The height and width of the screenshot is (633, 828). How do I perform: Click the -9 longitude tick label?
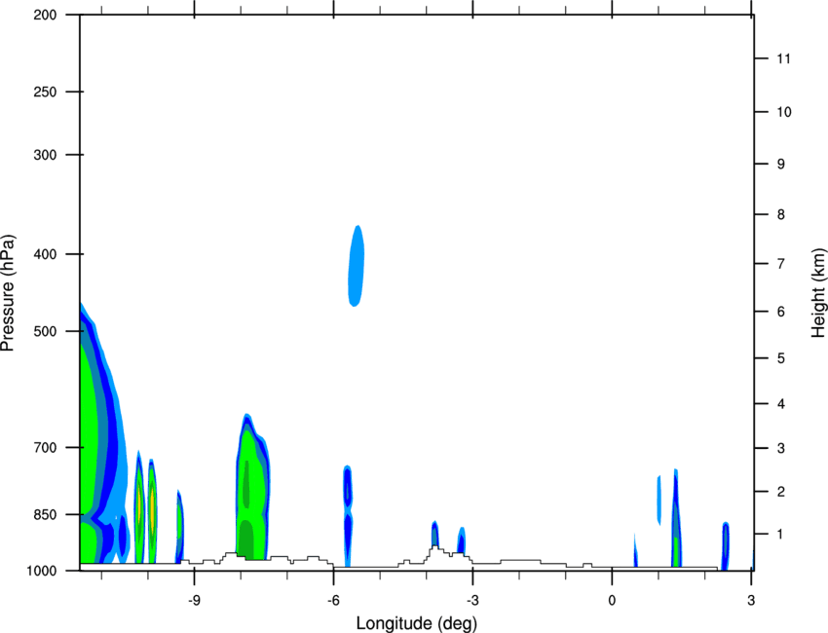click(x=194, y=601)
